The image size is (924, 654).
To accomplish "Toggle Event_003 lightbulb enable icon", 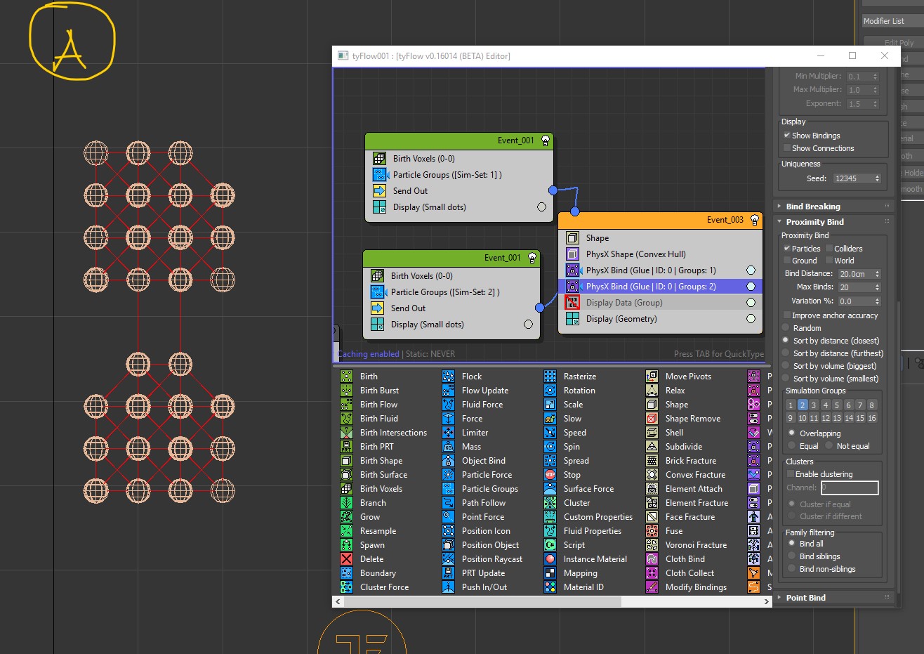I will click(755, 220).
